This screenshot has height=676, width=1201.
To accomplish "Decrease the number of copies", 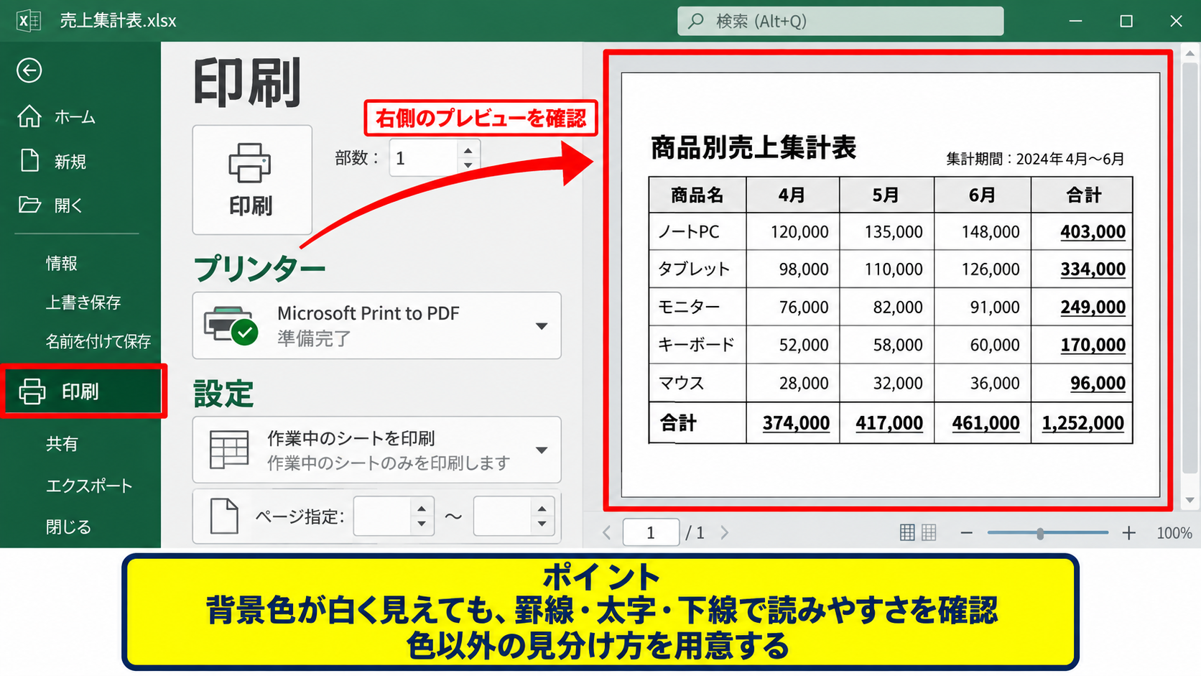I will [x=468, y=166].
